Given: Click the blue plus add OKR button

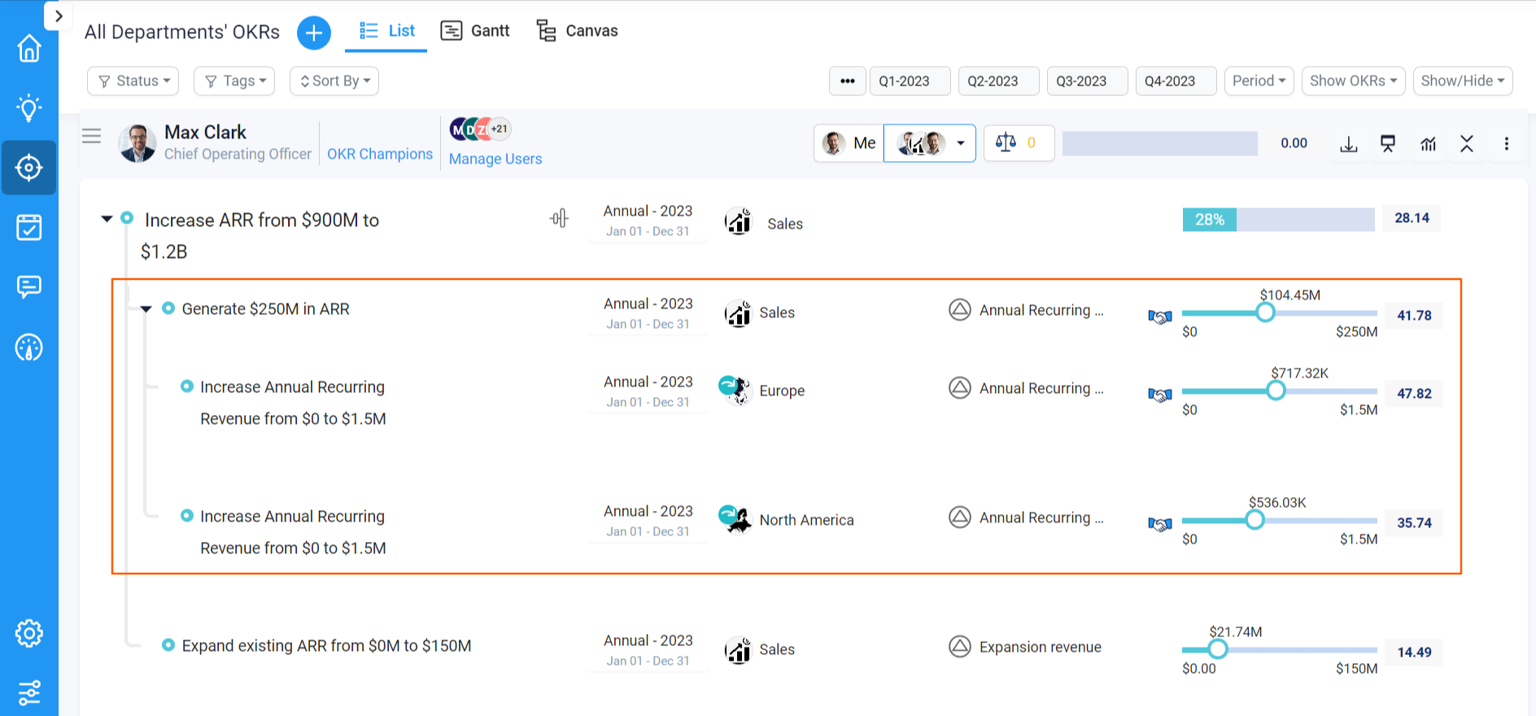Looking at the screenshot, I should tap(314, 33).
